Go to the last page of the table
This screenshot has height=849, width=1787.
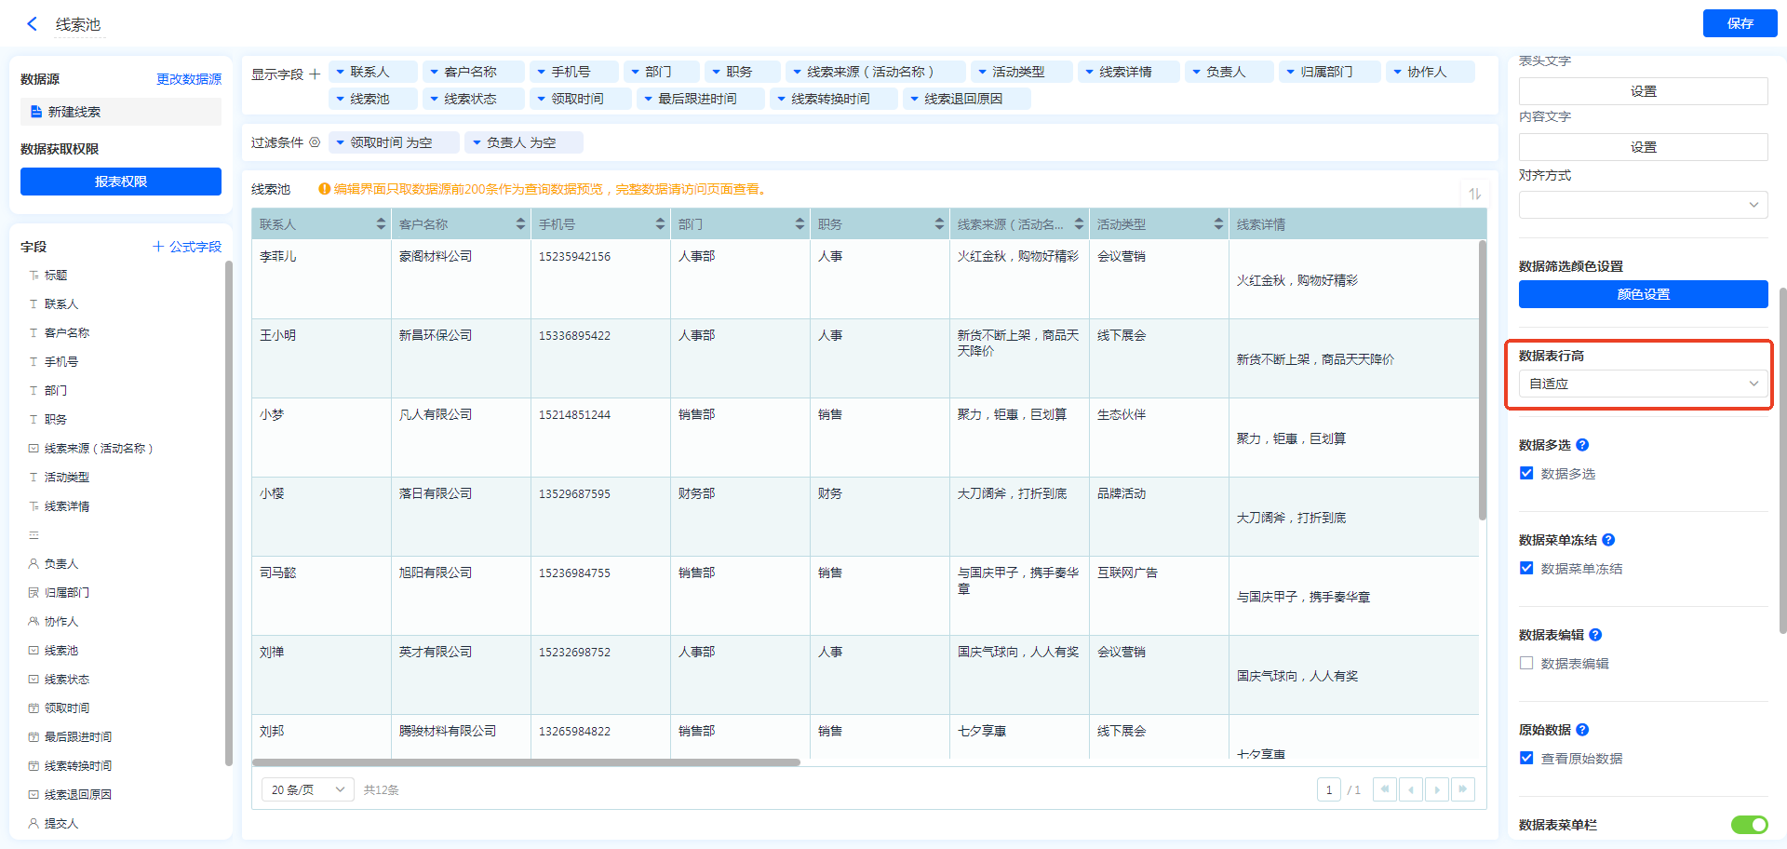coord(1462,789)
